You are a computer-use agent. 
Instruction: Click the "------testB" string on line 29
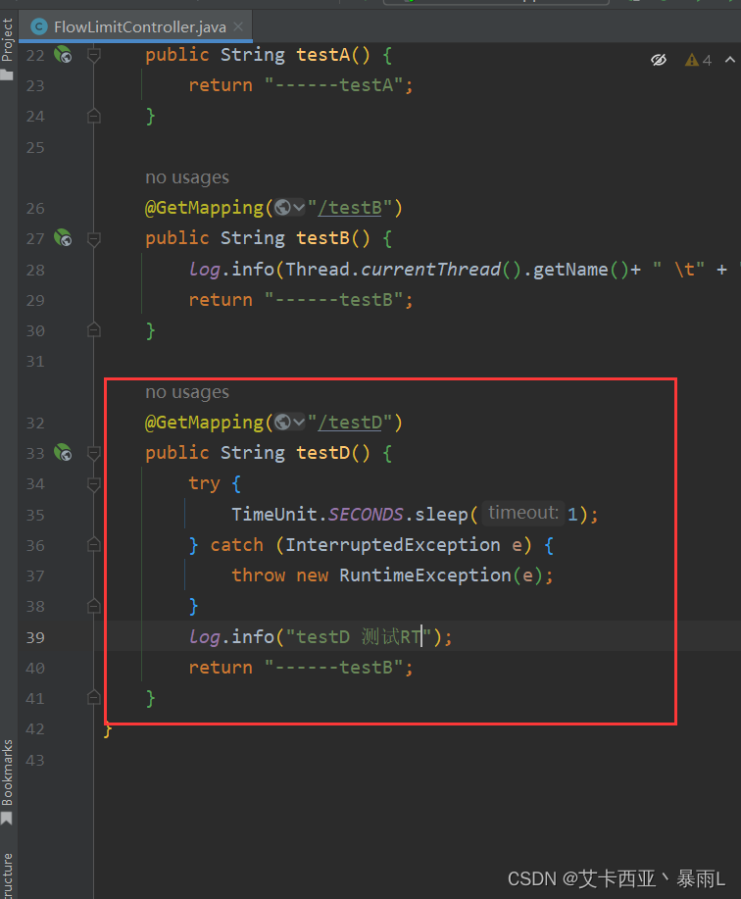334,300
